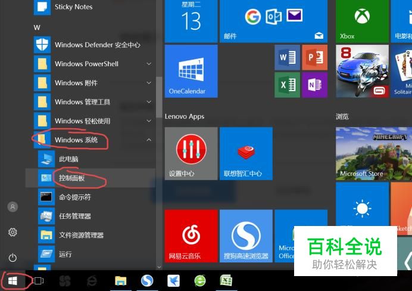
Task: Open the Sticky Notes app entry
Action: click(93, 7)
